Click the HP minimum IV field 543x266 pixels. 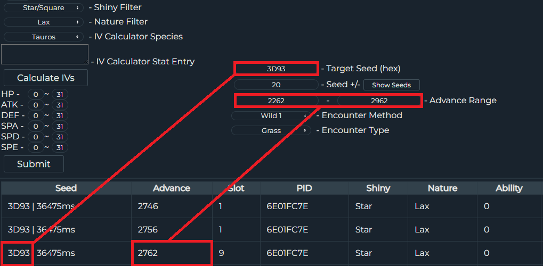36,94
